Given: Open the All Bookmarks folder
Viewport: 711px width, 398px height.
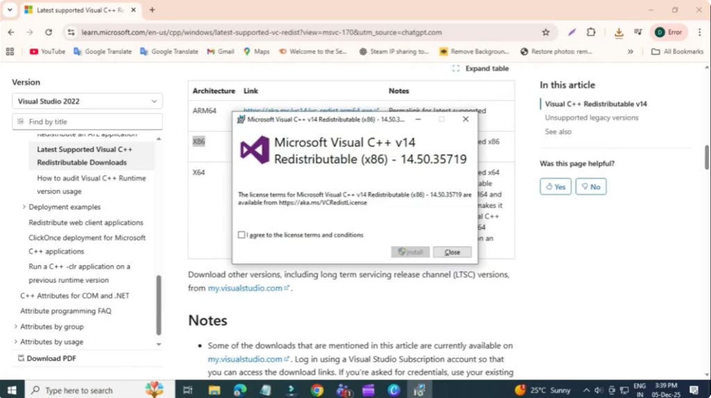Looking at the screenshot, I should pyautogui.click(x=677, y=51).
